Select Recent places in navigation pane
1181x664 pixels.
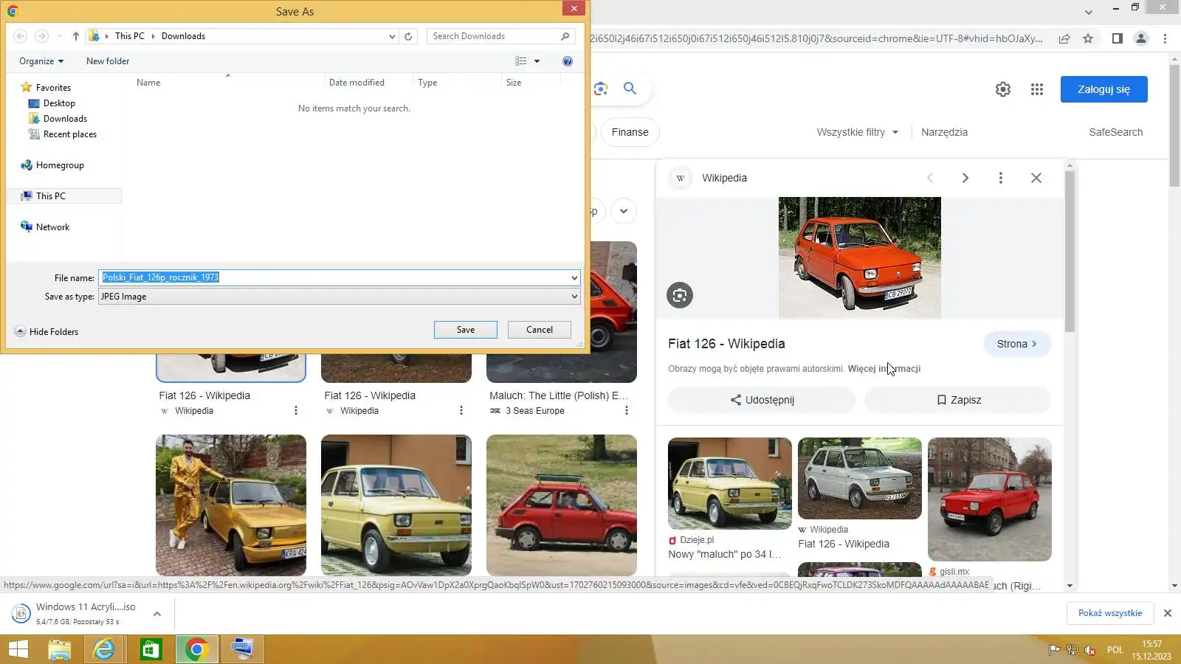pos(69,134)
